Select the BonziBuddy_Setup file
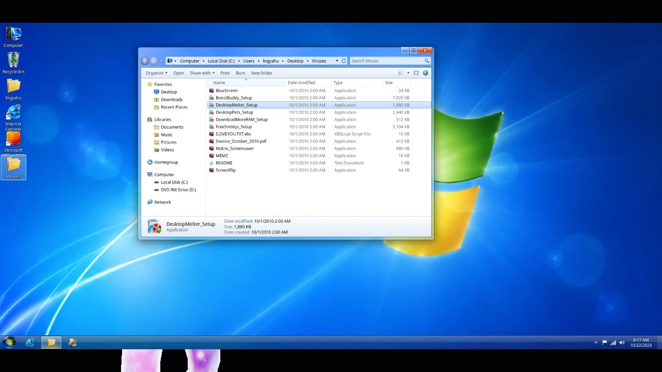 319,98
